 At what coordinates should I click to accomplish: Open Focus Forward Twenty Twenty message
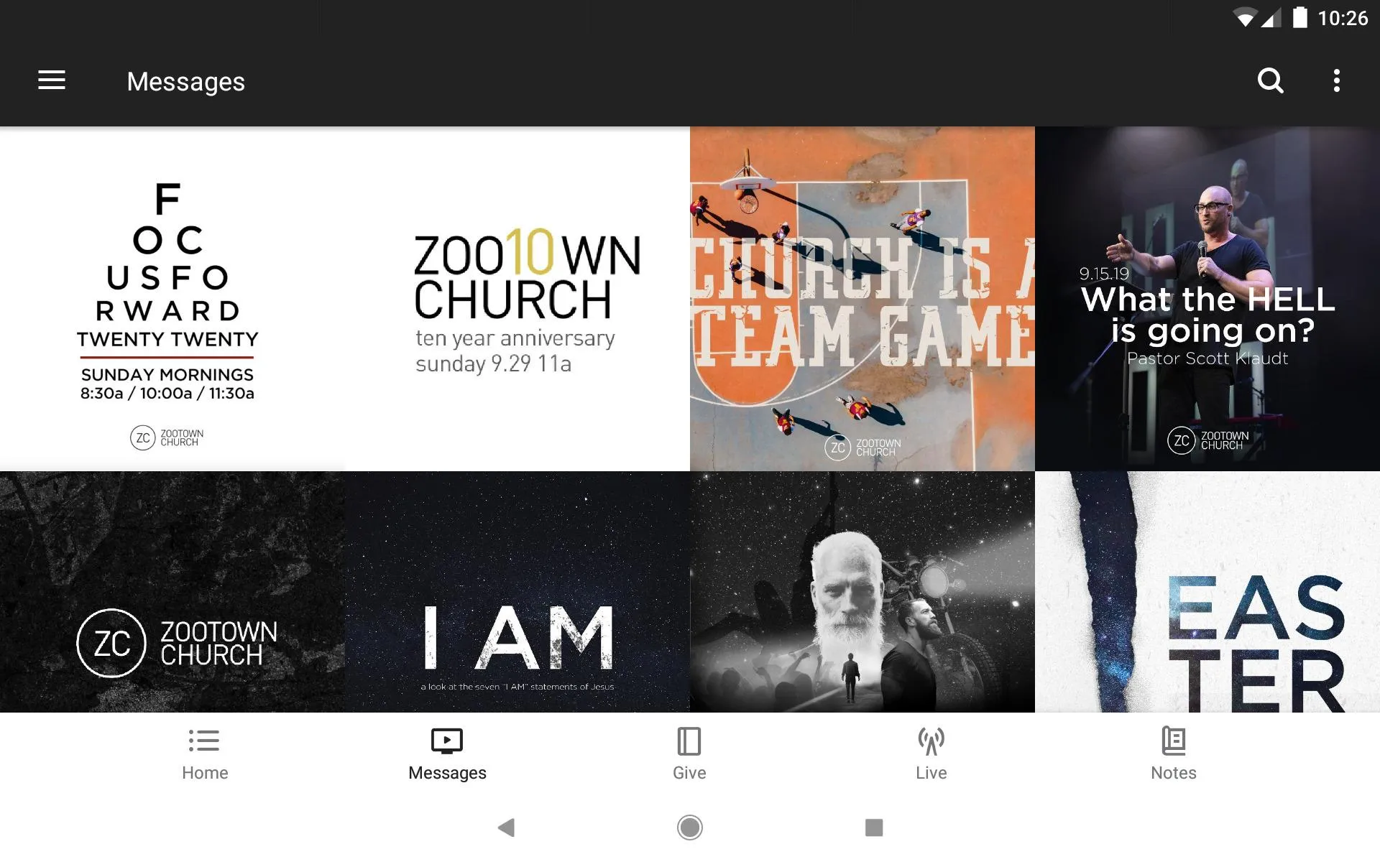pyautogui.click(x=172, y=297)
